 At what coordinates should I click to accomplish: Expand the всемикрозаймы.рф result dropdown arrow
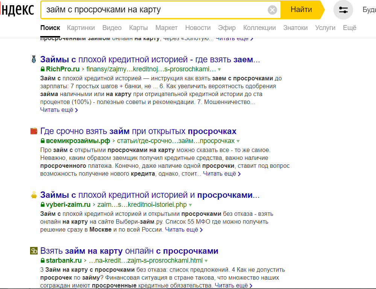click(x=238, y=141)
